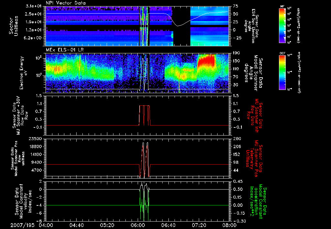The image size is (331, 229).
Task: Click the red 'MU Scanner Inh Raw Data' label
Action: tap(254, 115)
